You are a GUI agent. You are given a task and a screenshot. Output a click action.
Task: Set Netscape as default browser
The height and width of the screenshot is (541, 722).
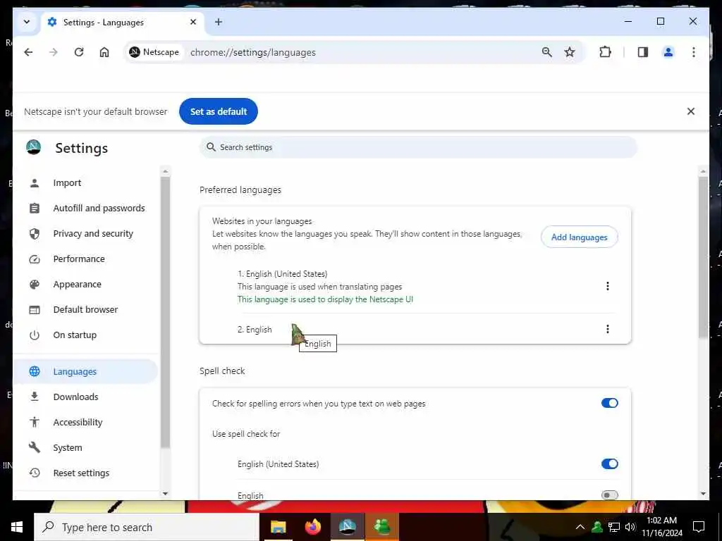[219, 111]
